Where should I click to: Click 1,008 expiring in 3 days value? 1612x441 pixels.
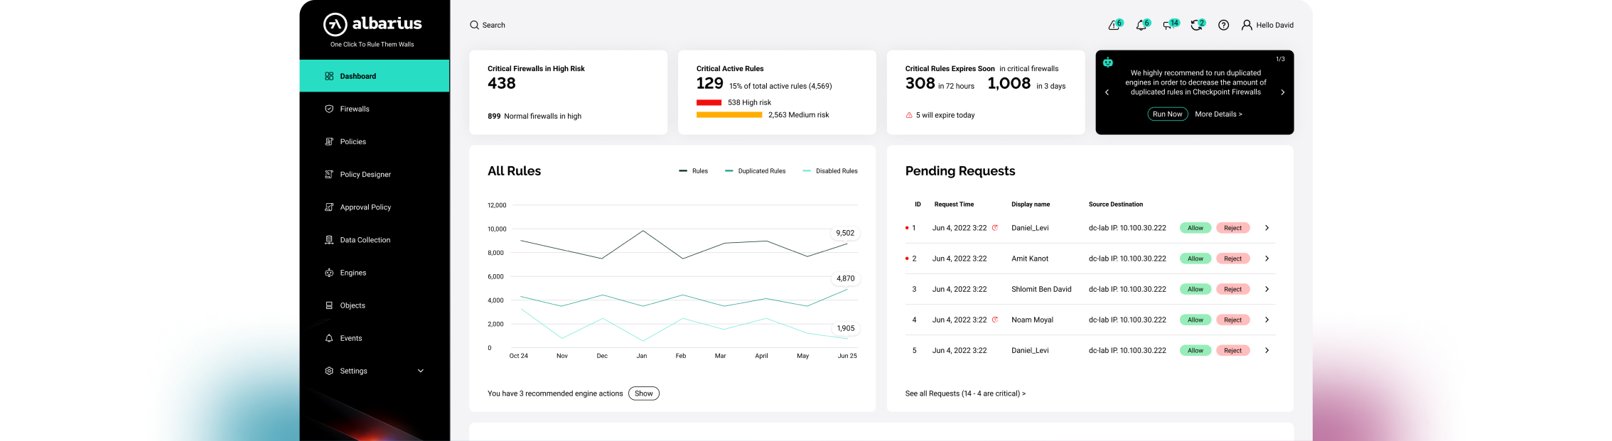[1009, 83]
